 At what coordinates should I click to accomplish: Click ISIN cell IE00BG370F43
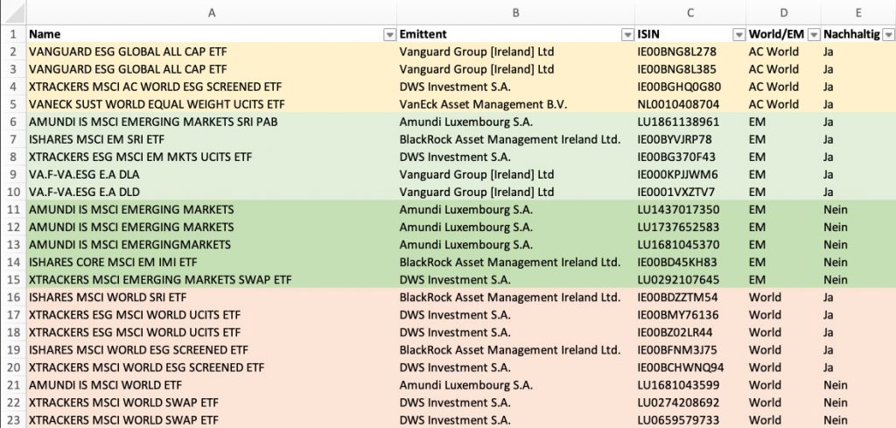pyautogui.click(x=690, y=158)
